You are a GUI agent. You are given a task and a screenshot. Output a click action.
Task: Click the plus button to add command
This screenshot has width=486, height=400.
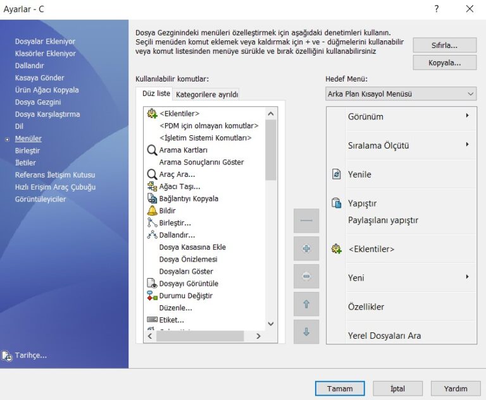pos(306,249)
